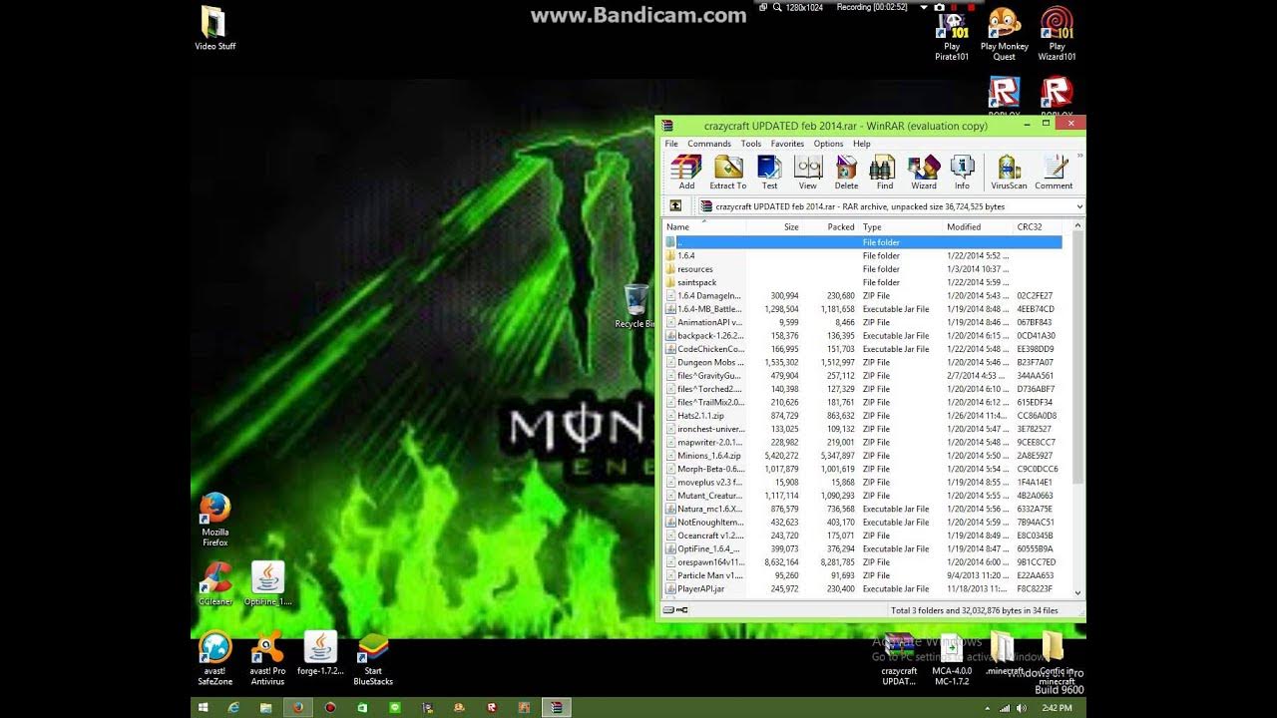This screenshot has height=718, width=1277.
Task: Select the resources folder row
Action: 863,269
